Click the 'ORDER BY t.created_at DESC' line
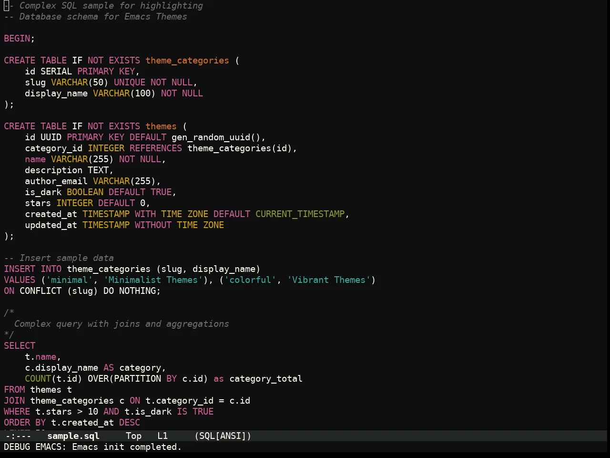Image resolution: width=610 pixels, height=458 pixels. pos(72,423)
